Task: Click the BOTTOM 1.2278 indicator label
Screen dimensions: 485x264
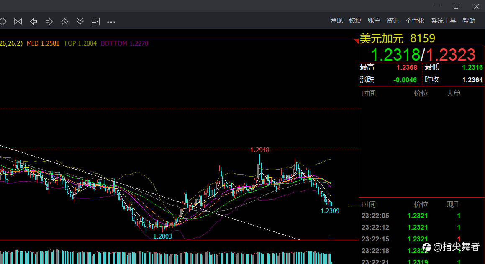Action: tap(124, 43)
